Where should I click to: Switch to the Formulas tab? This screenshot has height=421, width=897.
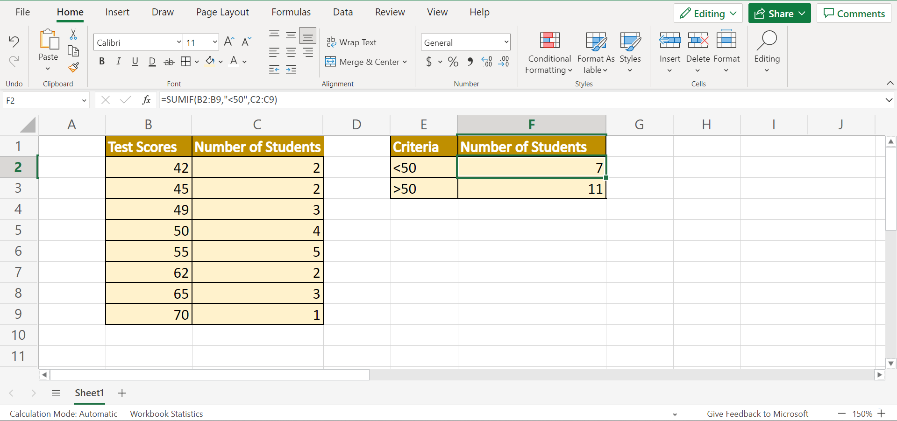point(291,12)
